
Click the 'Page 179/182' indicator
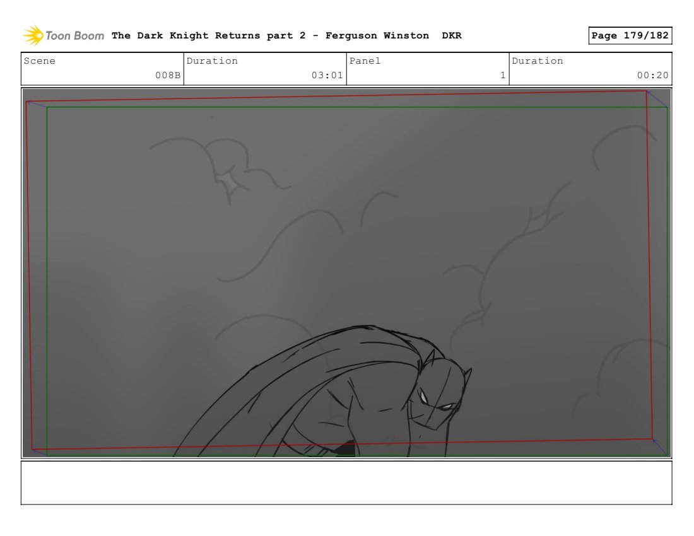click(630, 35)
